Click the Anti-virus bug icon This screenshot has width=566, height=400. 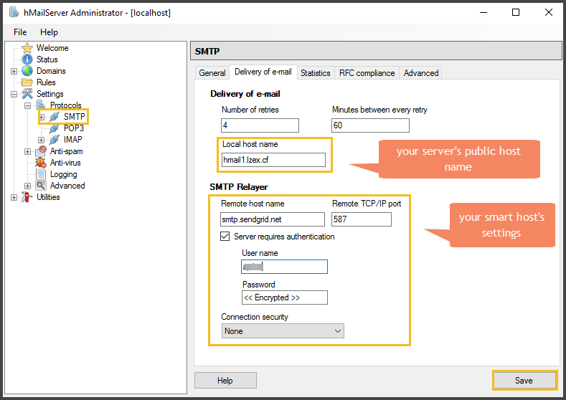click(41, 162)
